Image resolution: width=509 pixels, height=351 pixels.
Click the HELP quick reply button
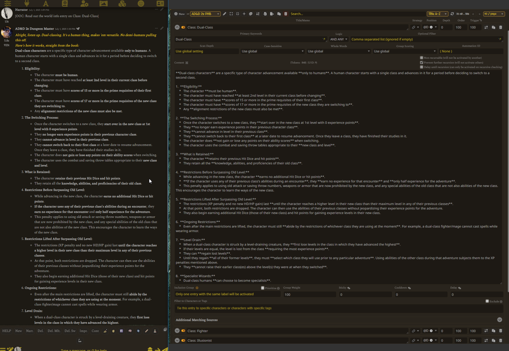[7, 331]
